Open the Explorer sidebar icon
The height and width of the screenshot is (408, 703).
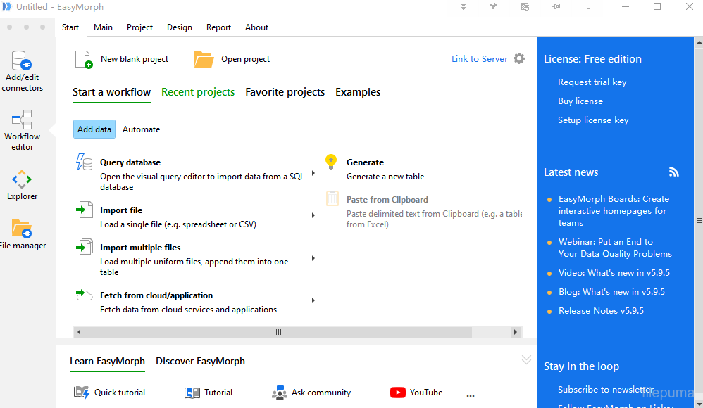click(x=22, y=179)
